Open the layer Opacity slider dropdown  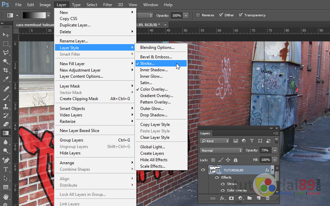(x=275, y=150)
